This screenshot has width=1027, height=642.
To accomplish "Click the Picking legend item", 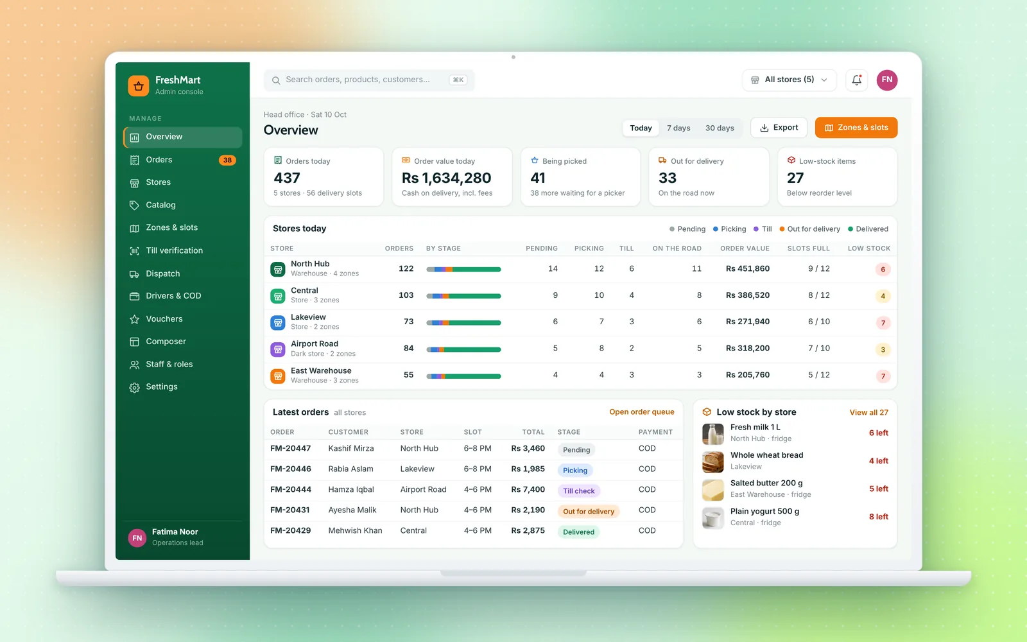I will (729, 229).
